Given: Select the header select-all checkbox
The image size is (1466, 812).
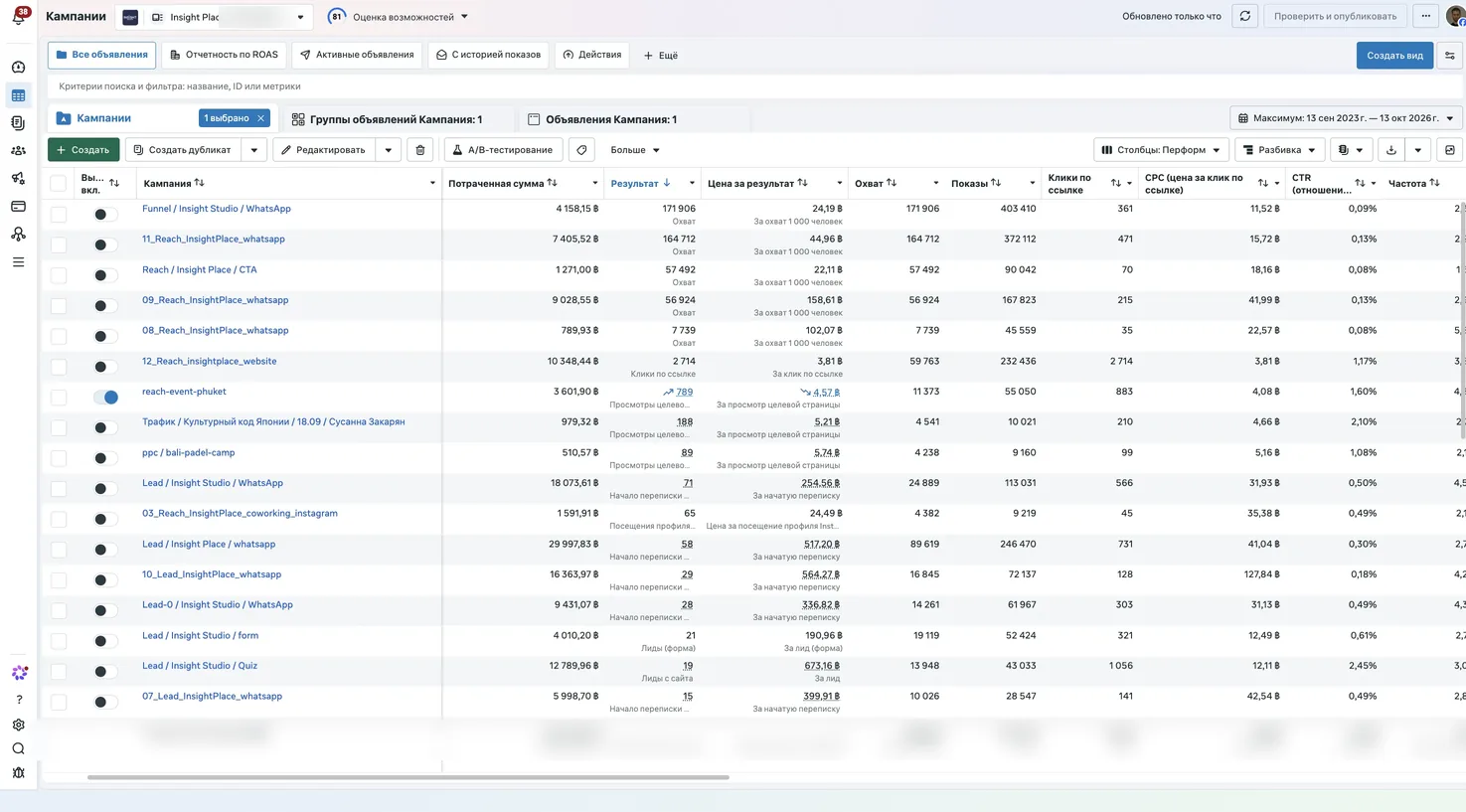Looking at the screenshot, I should pos(59,183).
